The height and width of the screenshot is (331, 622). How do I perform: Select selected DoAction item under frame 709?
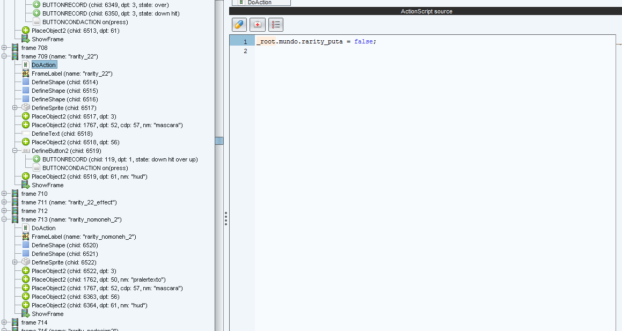pos(44,65)
